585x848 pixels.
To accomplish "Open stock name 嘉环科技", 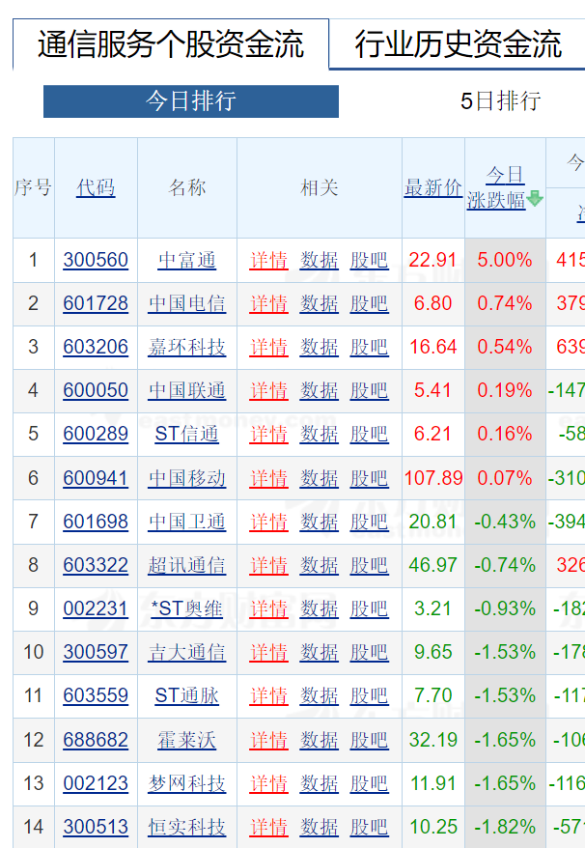I will (187, 347).
